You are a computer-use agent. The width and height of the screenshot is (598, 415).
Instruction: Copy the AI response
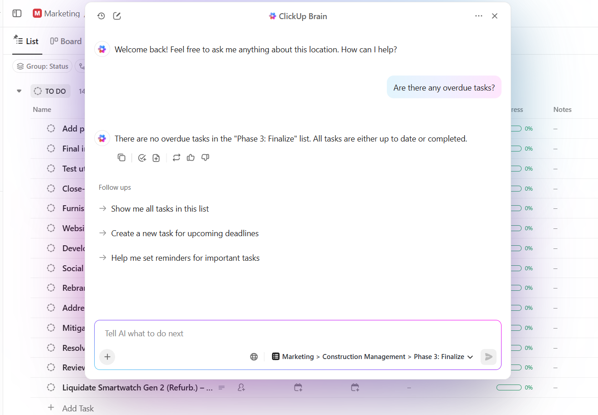(x=122, y=157)
